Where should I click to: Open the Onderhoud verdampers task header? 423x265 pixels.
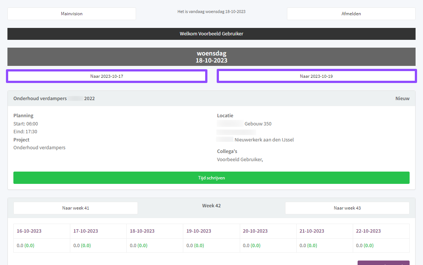click(x=54, y=99)
